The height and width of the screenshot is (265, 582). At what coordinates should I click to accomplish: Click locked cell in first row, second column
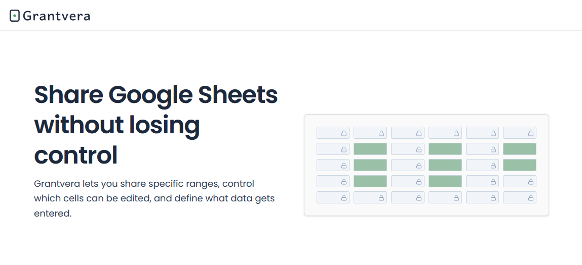pos(370,132)
